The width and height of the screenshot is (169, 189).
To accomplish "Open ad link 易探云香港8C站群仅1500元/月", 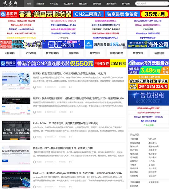I will point(105,25).
